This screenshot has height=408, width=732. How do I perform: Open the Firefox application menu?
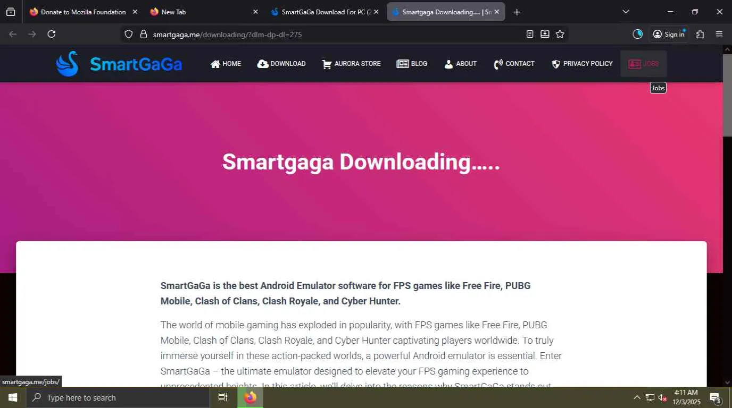coord(719,34)
